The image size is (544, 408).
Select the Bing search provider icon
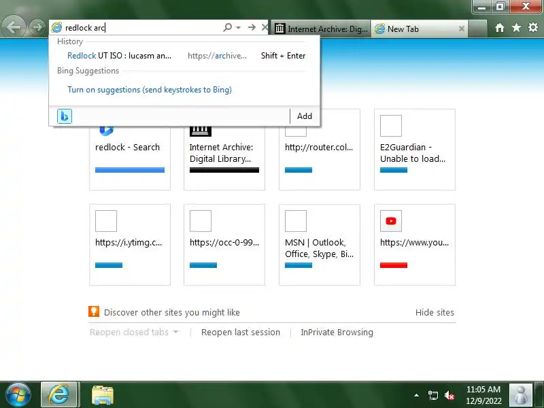(x=65, y=116)
